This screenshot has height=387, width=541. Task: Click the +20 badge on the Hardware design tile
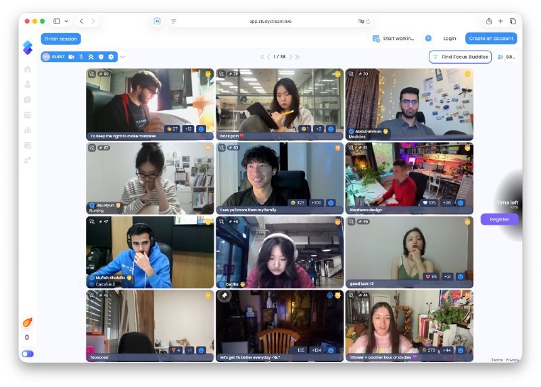click(446, 203)
